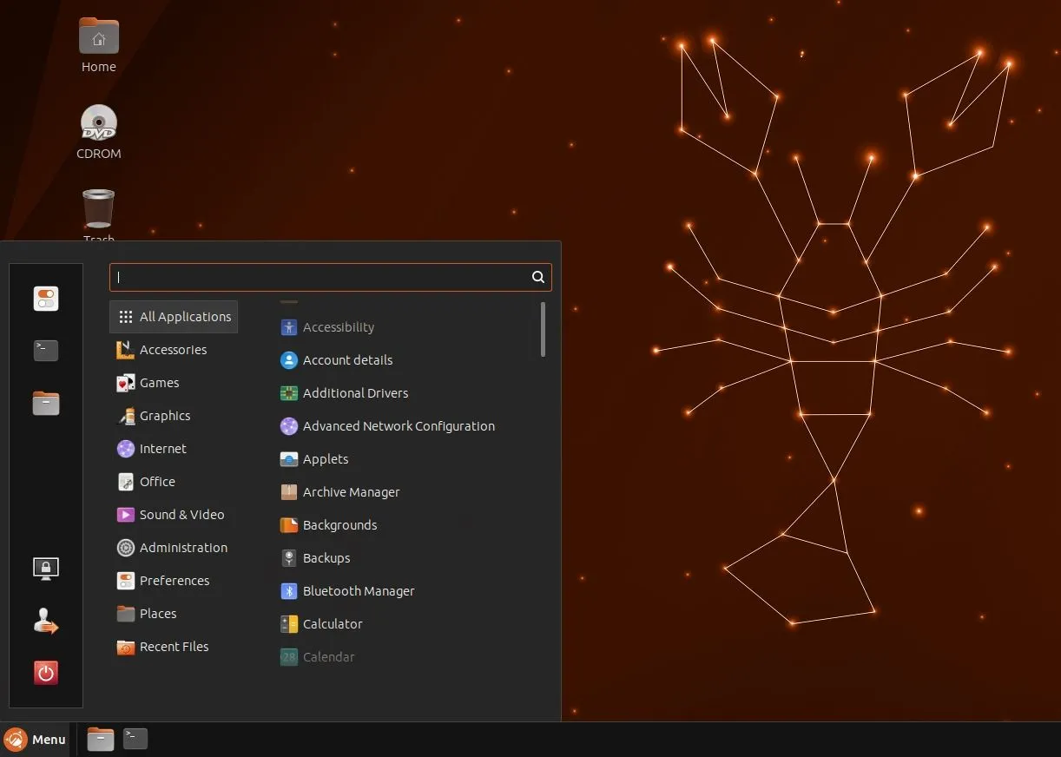Browse the Accessories category

[x=173, y=350]
